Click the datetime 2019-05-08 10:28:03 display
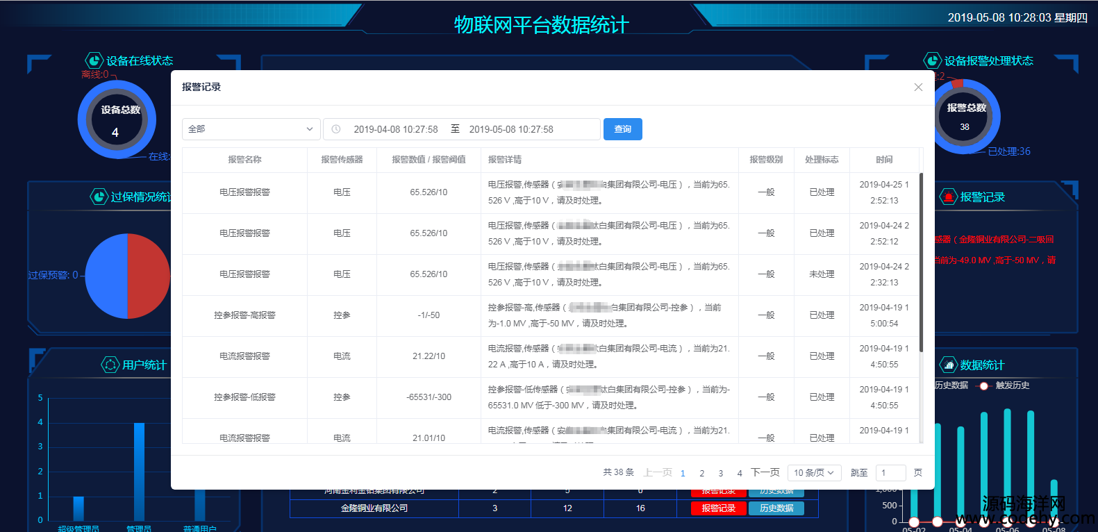This screenshot has height=532, width=1098. point(1017,18)
